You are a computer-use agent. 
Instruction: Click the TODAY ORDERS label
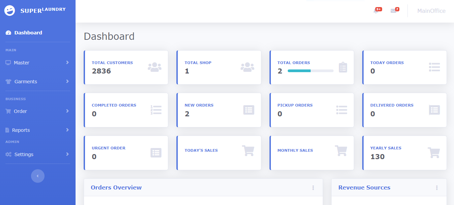pyautogui.click(x=387, y=63)
